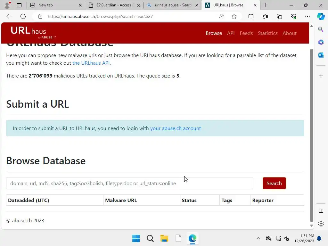The image size is (328, 246).
Task: Click scrollbar up arrow
Action: point(311,26)
